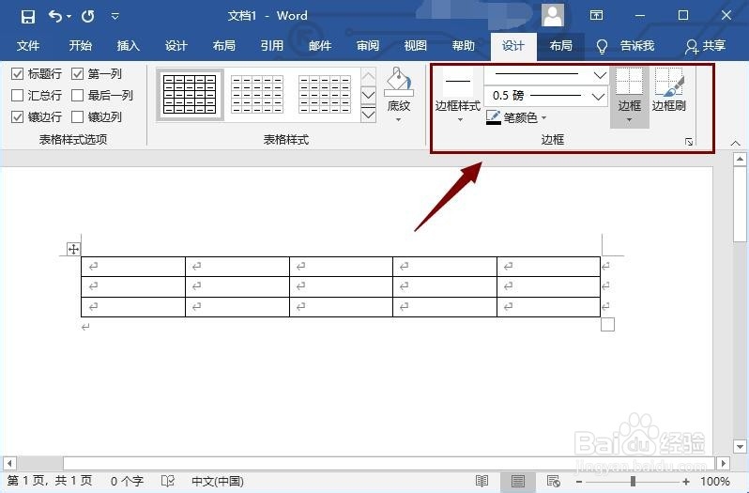Screen dimensions: 749x493
Task: Open the 邮件 (Mailings) tab
Action: pos(319,46)
